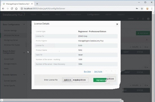This screenshot has width=155, height=102.
Task: Open Alerts item in sidebar
Action: [x=6, y=68]
